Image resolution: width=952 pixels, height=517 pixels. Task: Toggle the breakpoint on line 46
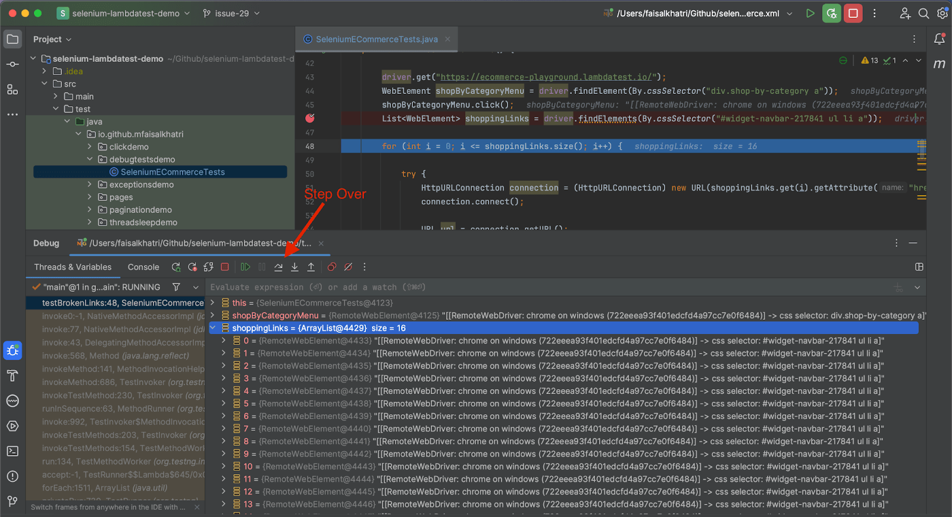tap(310, 118)
